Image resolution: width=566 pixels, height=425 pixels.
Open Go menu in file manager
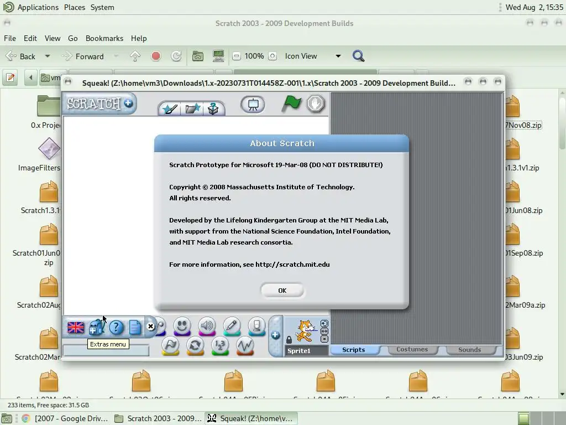click(x=72, y=38)
